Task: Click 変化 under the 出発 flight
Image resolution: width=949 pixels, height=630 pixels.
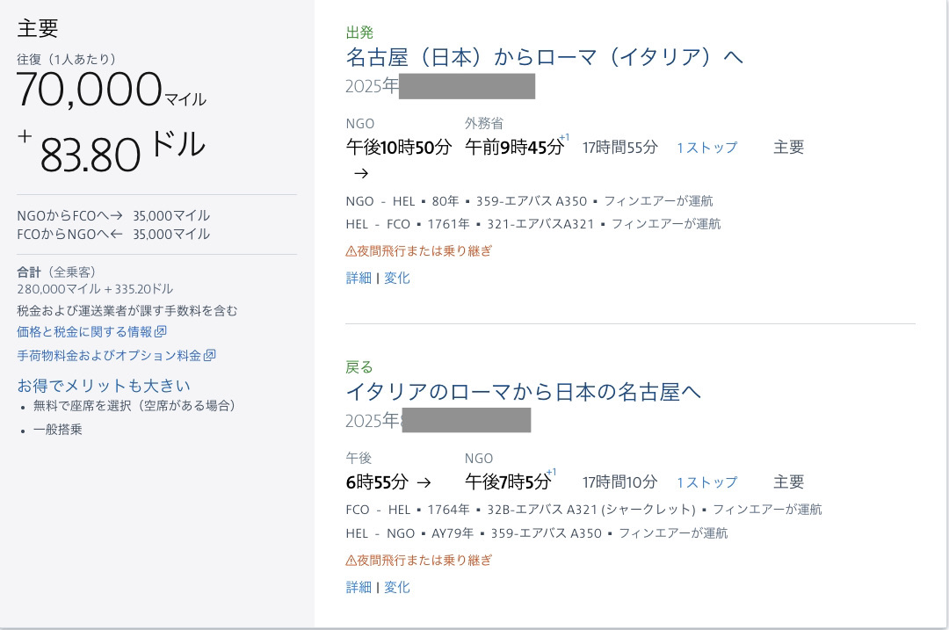Action: (397, 277)
